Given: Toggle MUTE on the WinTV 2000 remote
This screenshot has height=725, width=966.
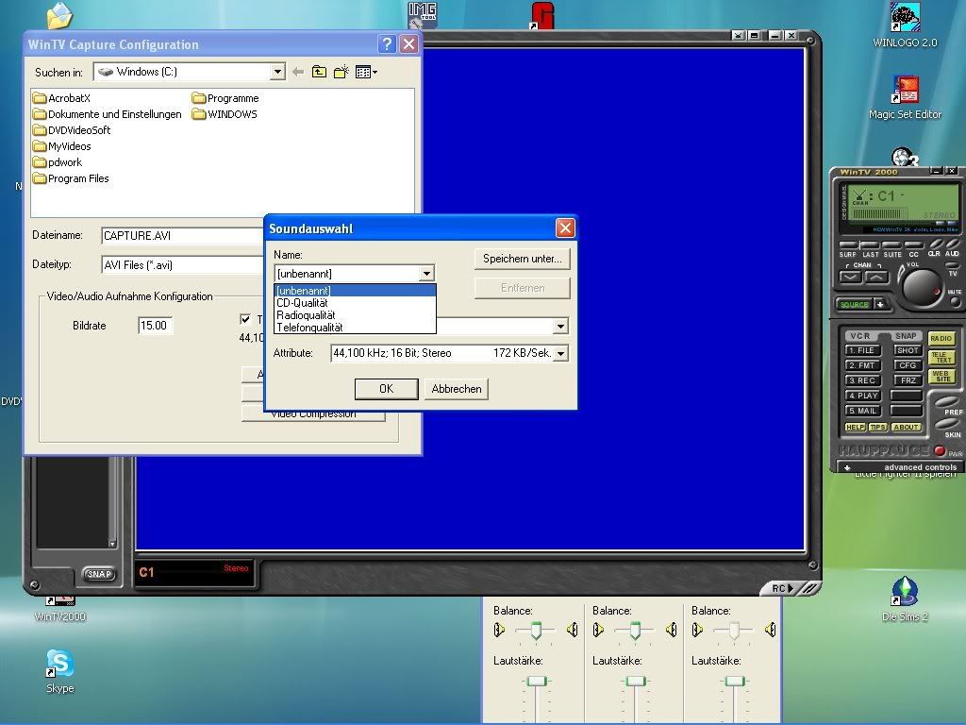Looking at the screenshot, I should [955, 301].
